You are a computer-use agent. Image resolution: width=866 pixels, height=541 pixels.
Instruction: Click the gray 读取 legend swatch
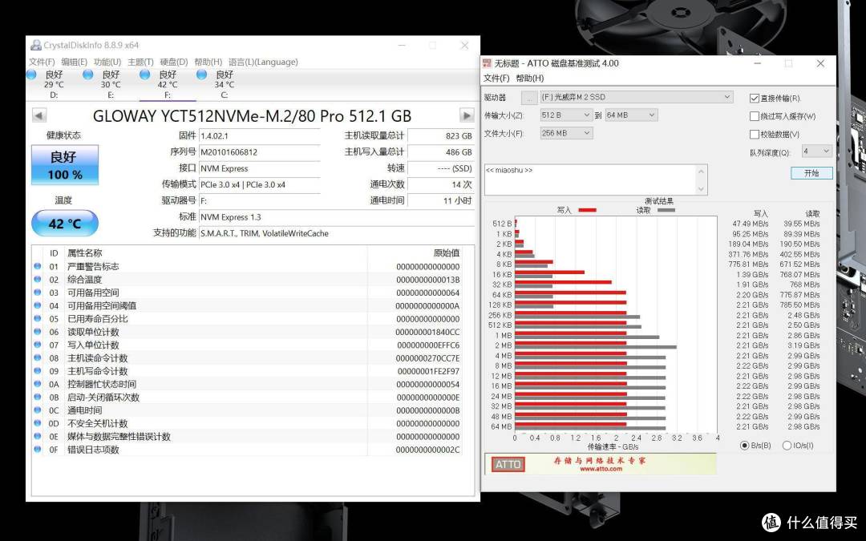tap(666, 210)
